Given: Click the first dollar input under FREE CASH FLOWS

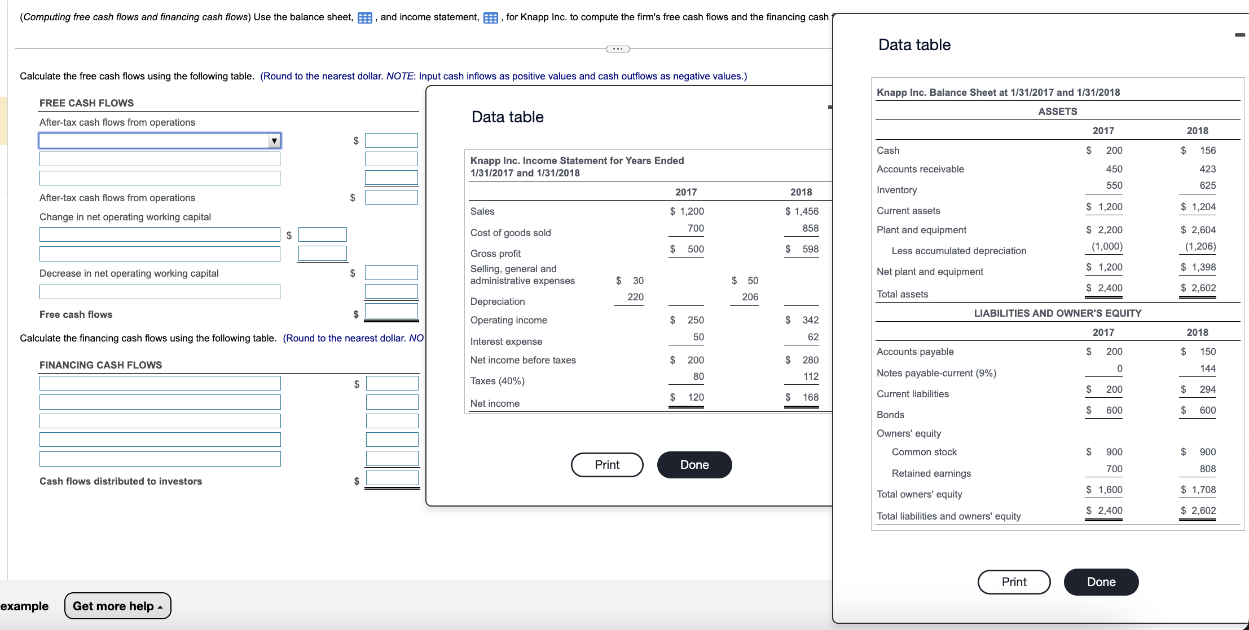Looking at the screenshot, I should point(392,140).
